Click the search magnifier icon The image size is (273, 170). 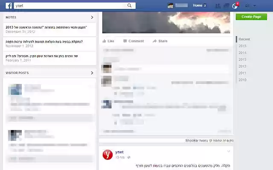129,6
